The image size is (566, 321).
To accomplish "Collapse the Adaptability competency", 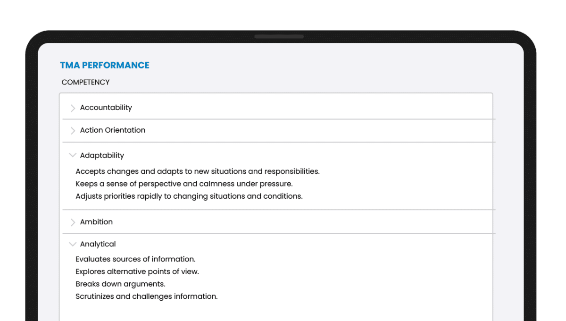I will tap(102, 155).
